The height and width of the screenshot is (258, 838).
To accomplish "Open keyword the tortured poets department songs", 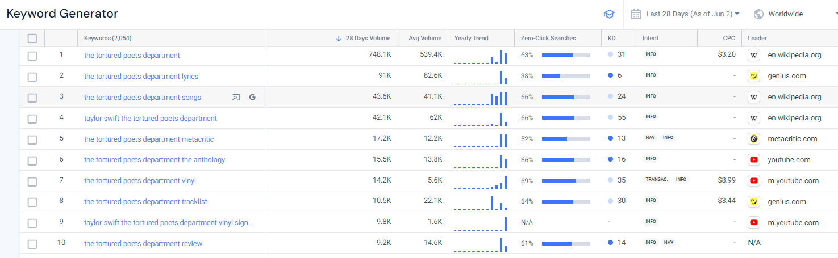I will [143, 97].
